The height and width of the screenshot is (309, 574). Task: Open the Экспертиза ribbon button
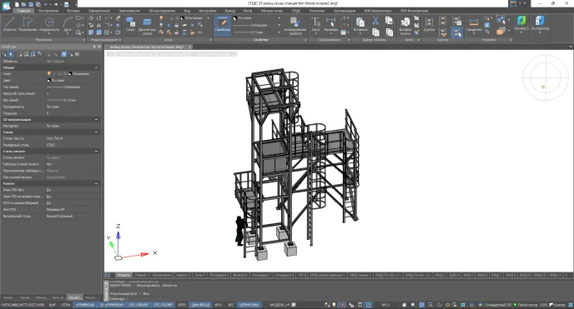click(x=540, y=23)
